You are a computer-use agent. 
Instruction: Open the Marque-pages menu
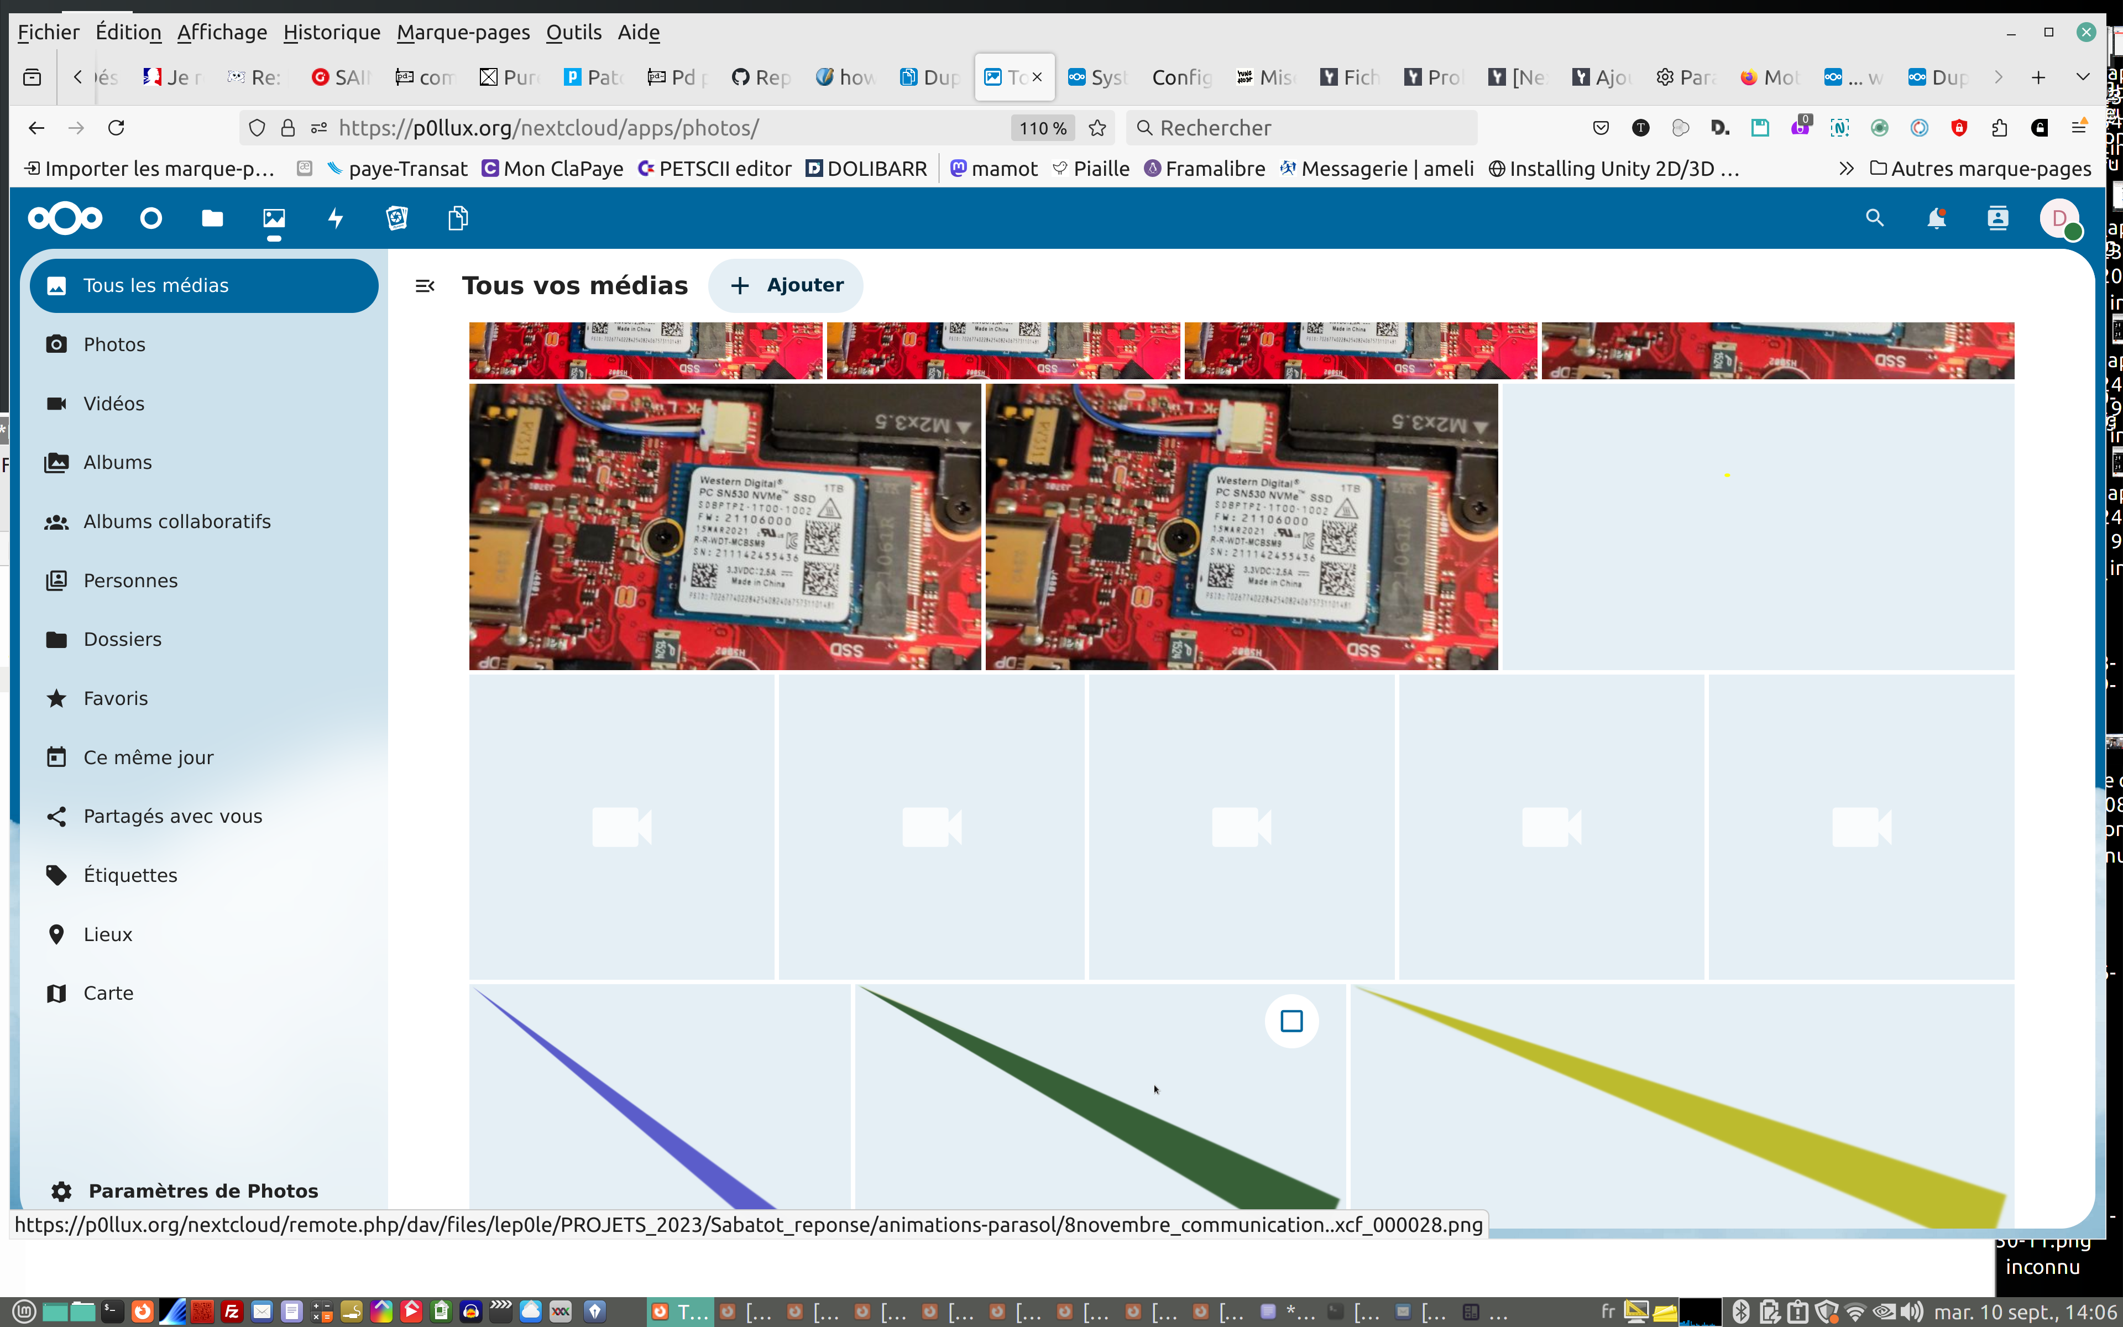click(x=462, y=33)
